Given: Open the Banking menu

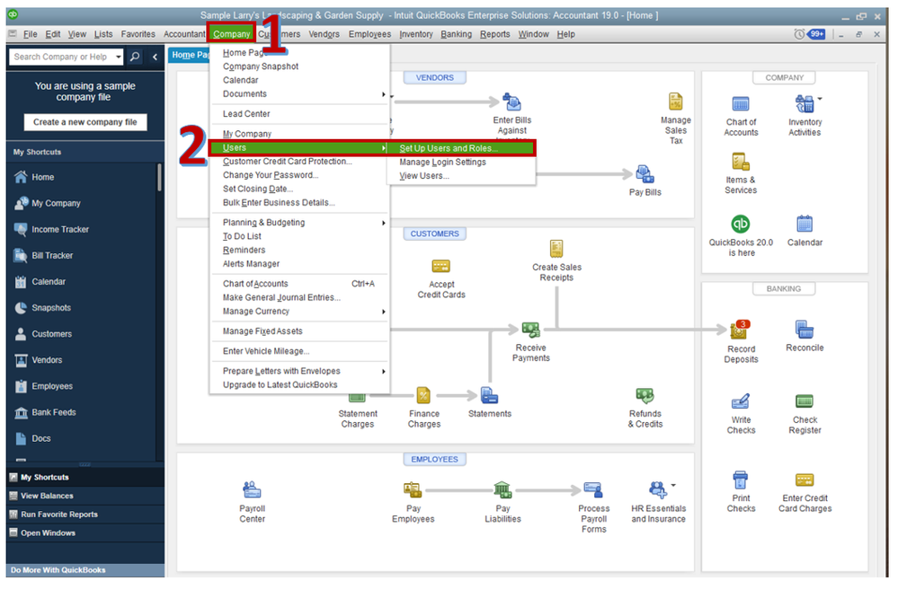Looking at the screenshot, I should pos(456,34).
